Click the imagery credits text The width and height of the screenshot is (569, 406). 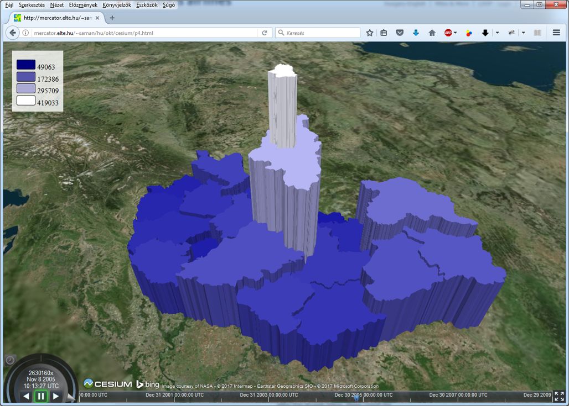(270, 386)
